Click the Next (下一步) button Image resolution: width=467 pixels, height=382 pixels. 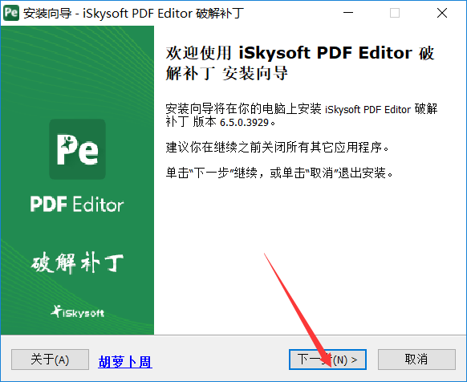pos(327,360)
